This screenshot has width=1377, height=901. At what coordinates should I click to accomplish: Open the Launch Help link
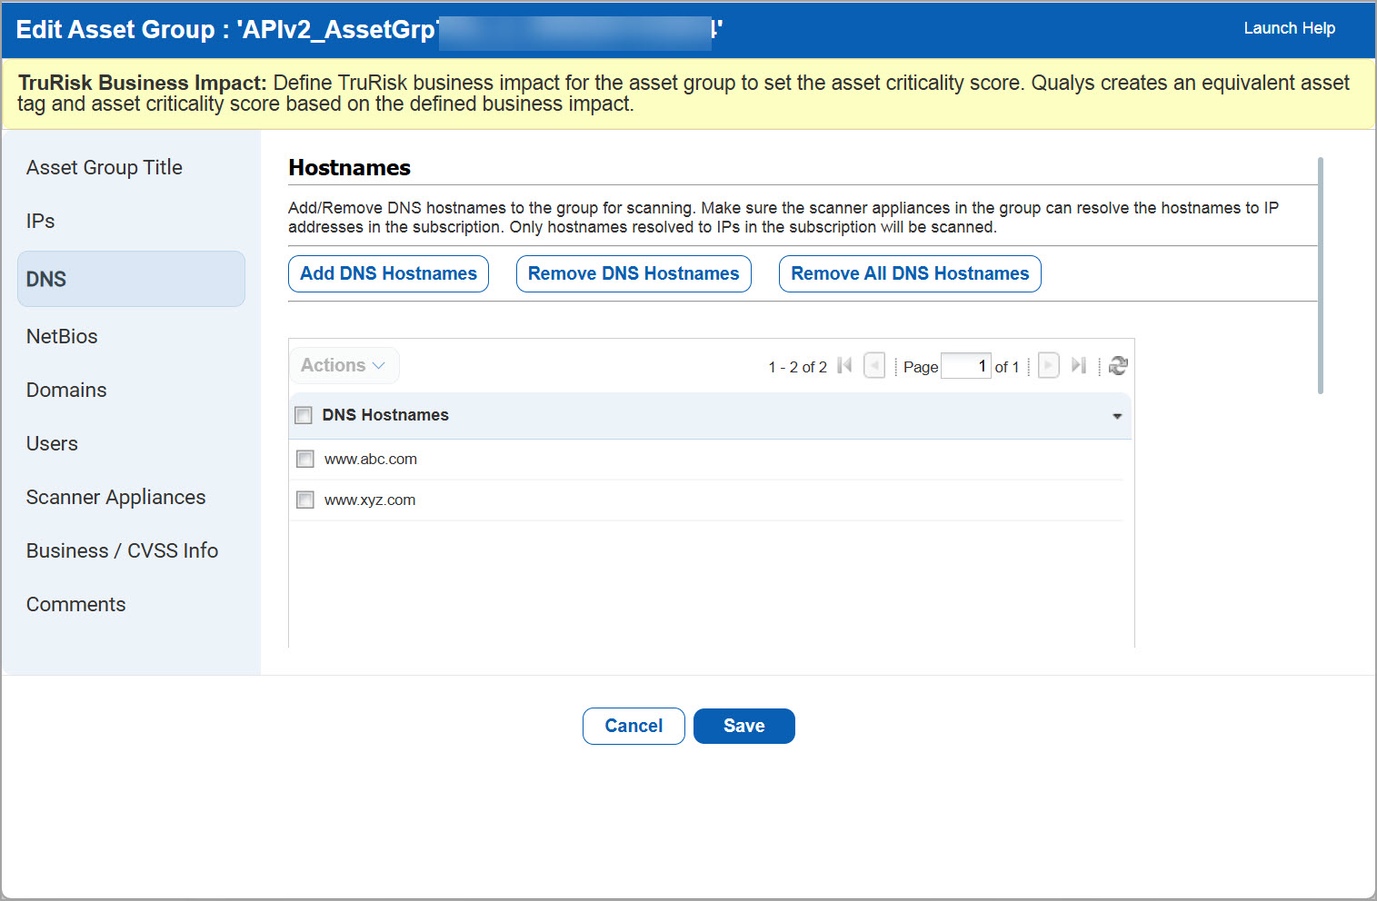pyautogui.click(x=1289, y=28)
